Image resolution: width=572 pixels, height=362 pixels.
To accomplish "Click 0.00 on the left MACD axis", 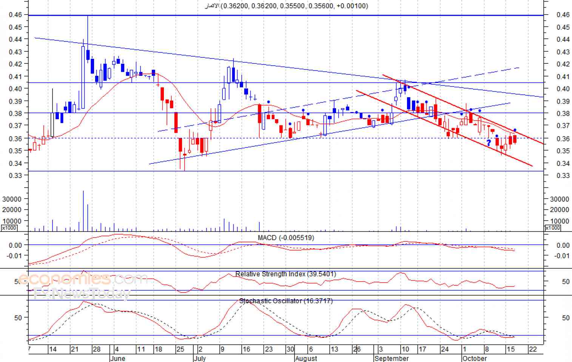I will 15,245.
